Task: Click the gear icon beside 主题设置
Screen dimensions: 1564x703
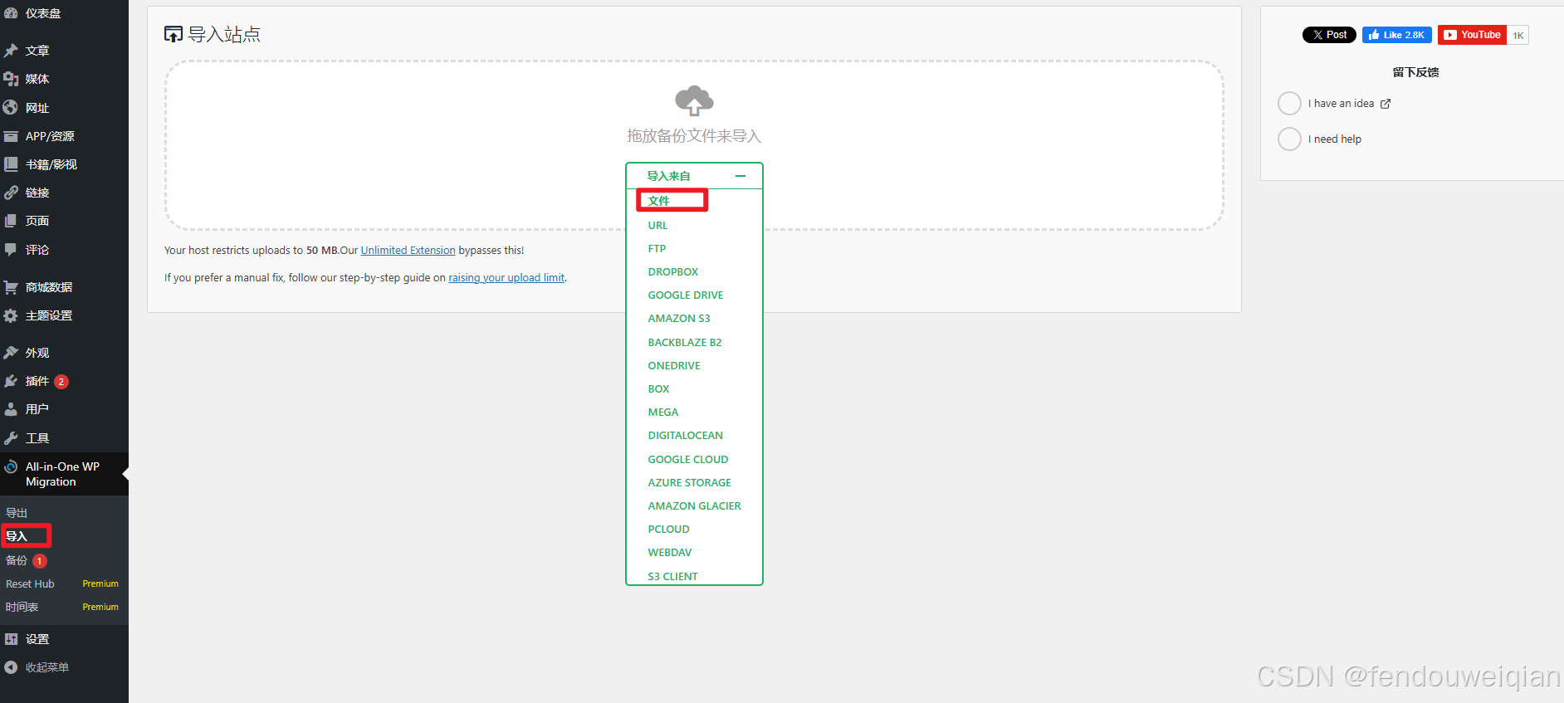Action: pyautogui.click(x=11, y=315)
